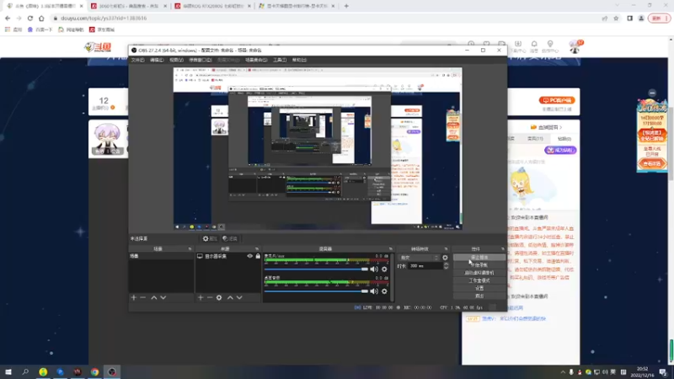Open the OBS View menu
Screen dimensions: 674x379
click(176, 60)
